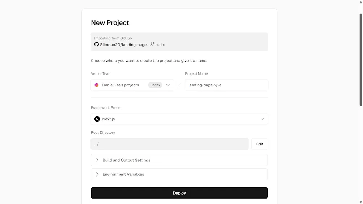
Task: Click Edit next to Root Directory
Action: (259, 144)
